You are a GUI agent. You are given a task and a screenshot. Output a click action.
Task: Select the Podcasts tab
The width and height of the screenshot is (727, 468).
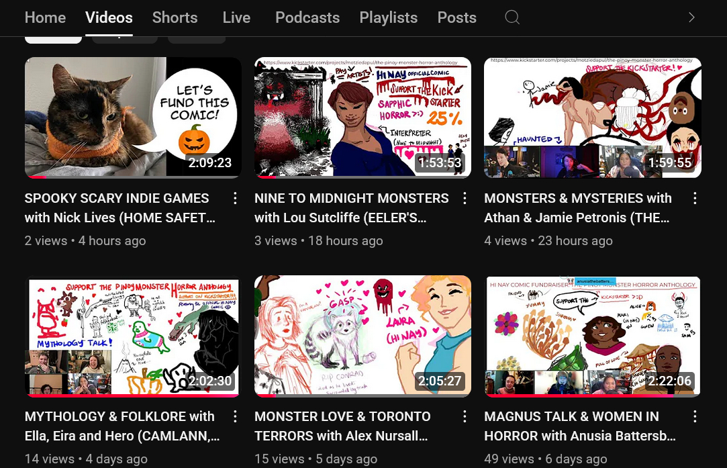[307, 17]
